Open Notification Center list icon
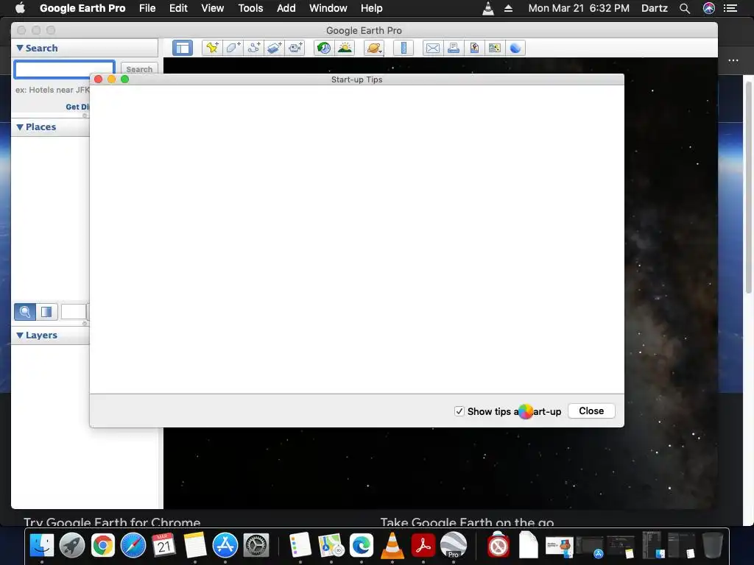Image resolution: width=754 pixels, height=565 pixels. click(x=730, y=8)
